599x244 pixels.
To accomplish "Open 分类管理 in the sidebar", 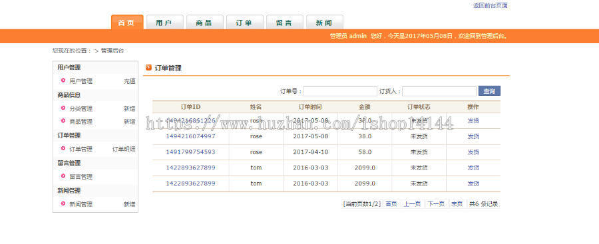I will tap(81, 109).
